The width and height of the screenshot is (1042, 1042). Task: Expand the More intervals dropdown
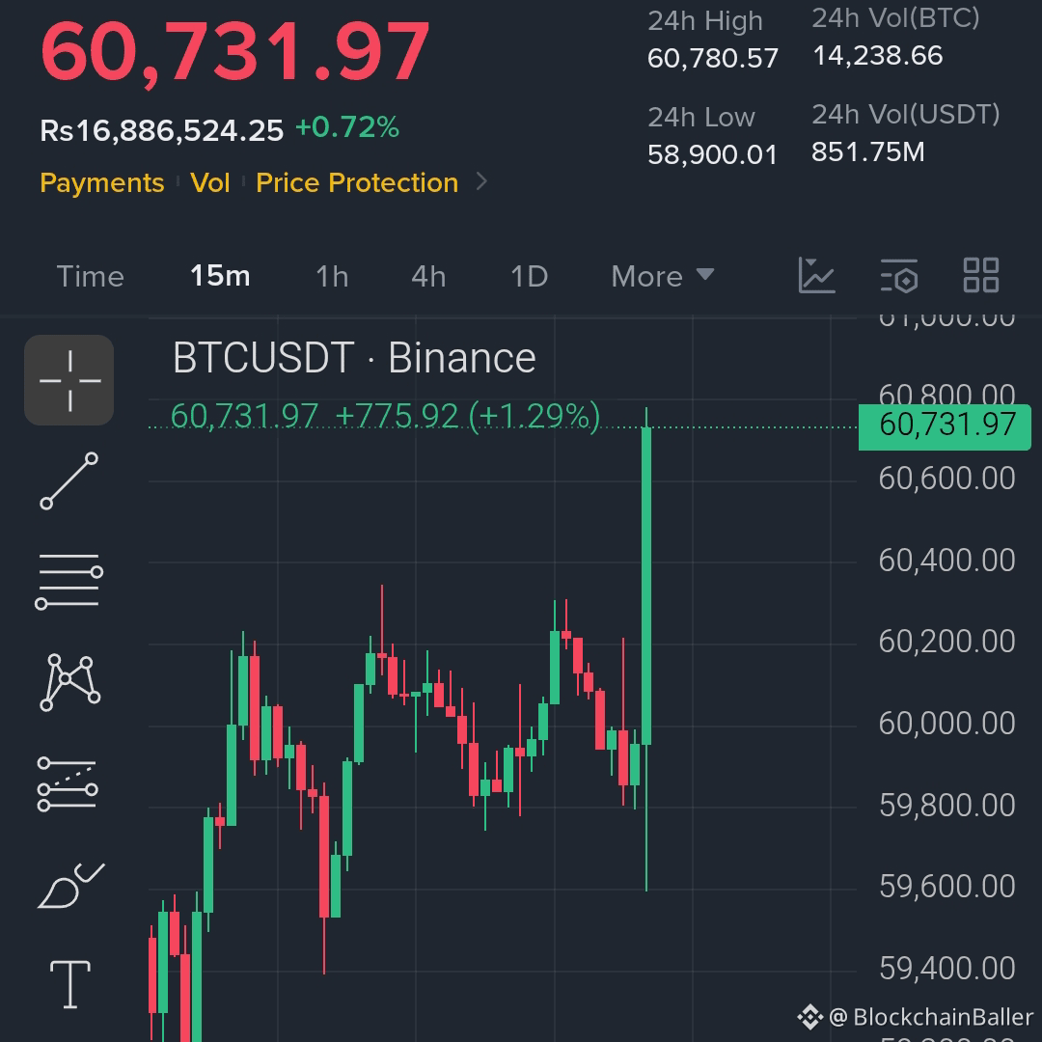pos(662,277)
